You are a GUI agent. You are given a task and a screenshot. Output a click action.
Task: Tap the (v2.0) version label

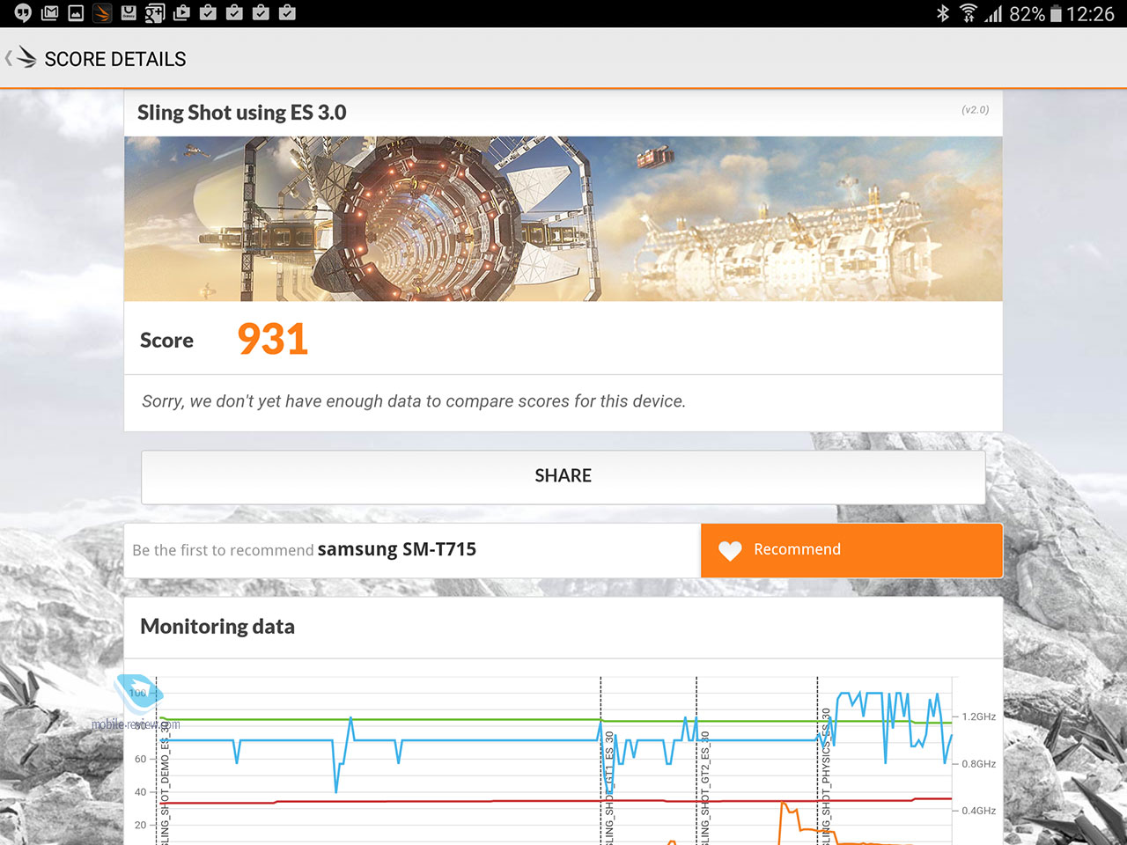tap(975, 110)
